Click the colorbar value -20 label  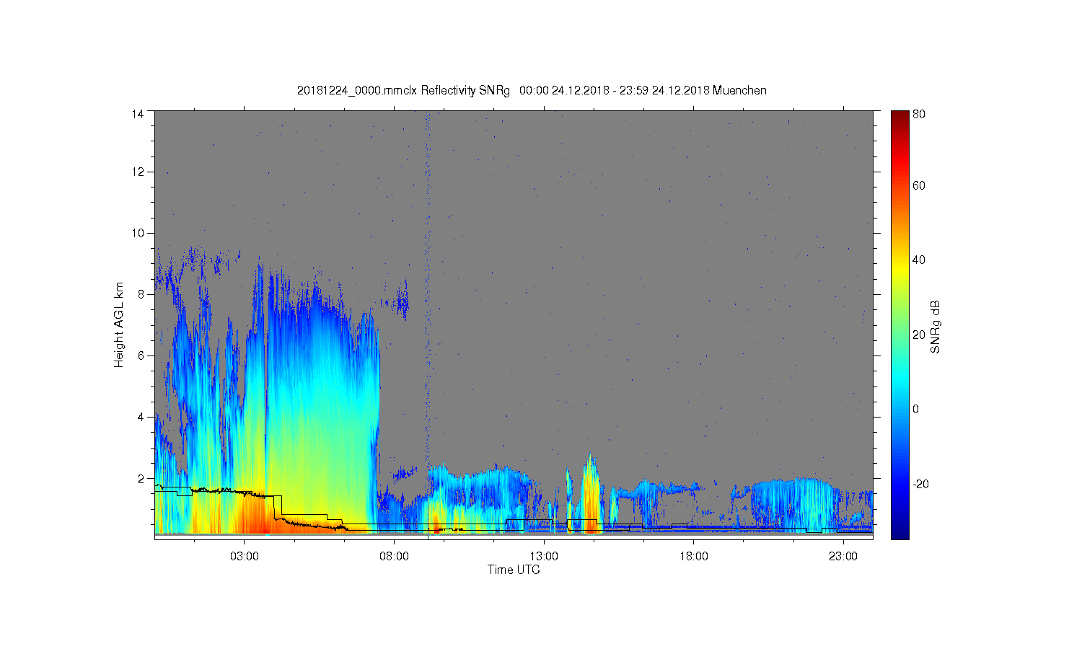920,484
